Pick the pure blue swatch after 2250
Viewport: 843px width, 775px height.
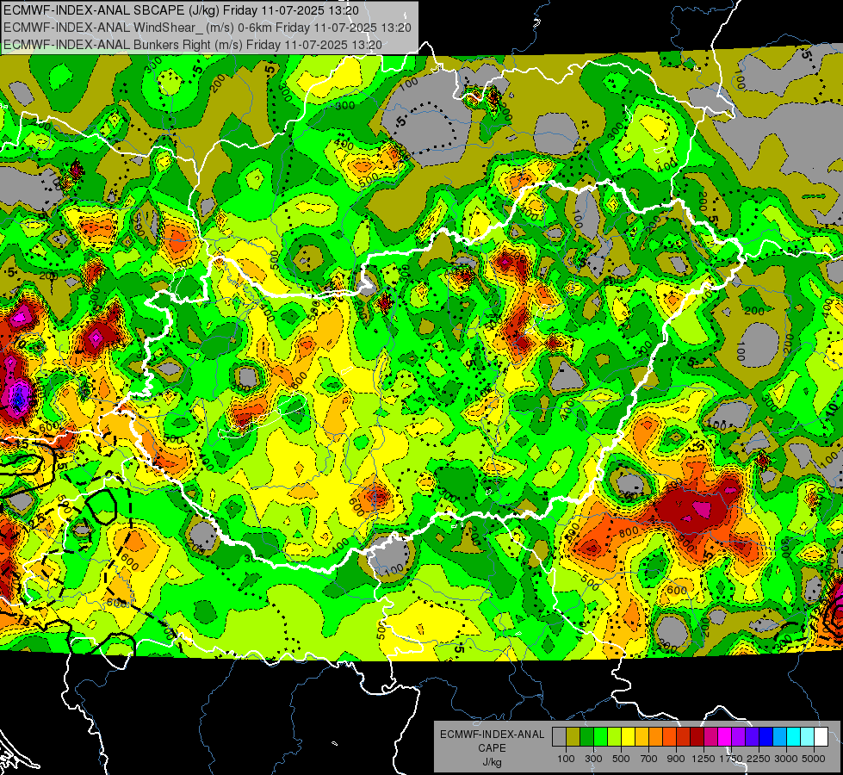[x=766, y=736]
